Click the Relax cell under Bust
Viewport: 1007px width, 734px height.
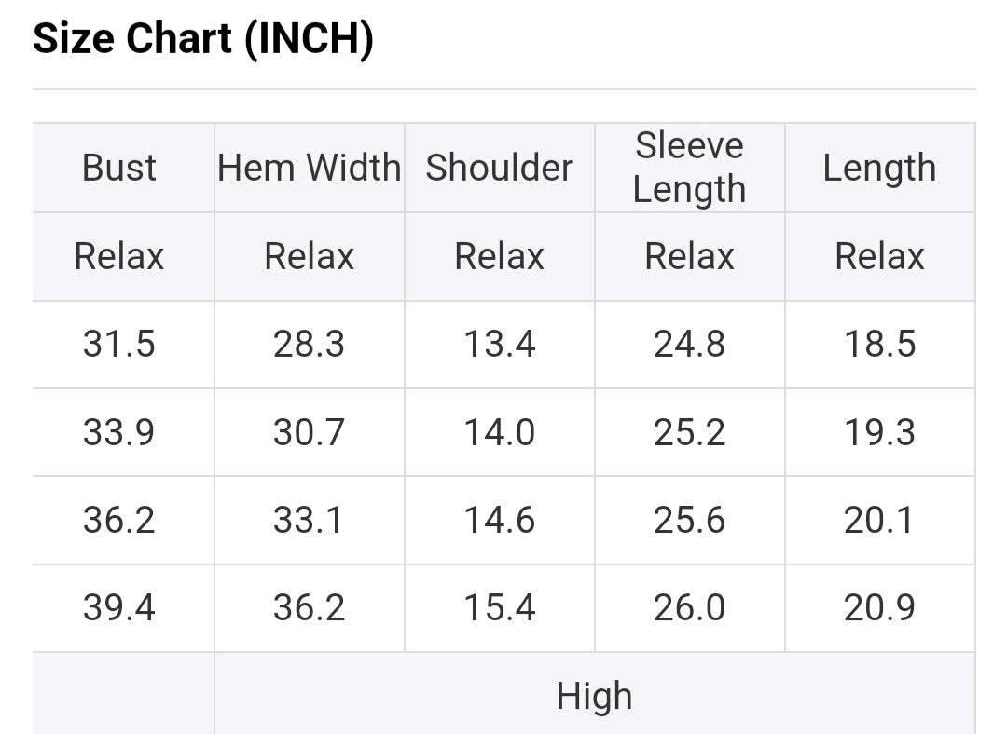coord(119,256)
